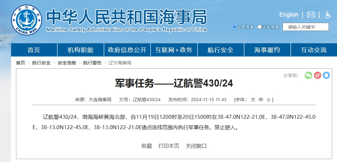This screenshot has width=337, height=162.
Task: Open 首页 main navigation tab
Action: (34, 50)
